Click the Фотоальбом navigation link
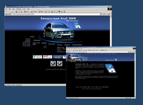This screenshot has height=105, width=143. click(x=77, y=45)
